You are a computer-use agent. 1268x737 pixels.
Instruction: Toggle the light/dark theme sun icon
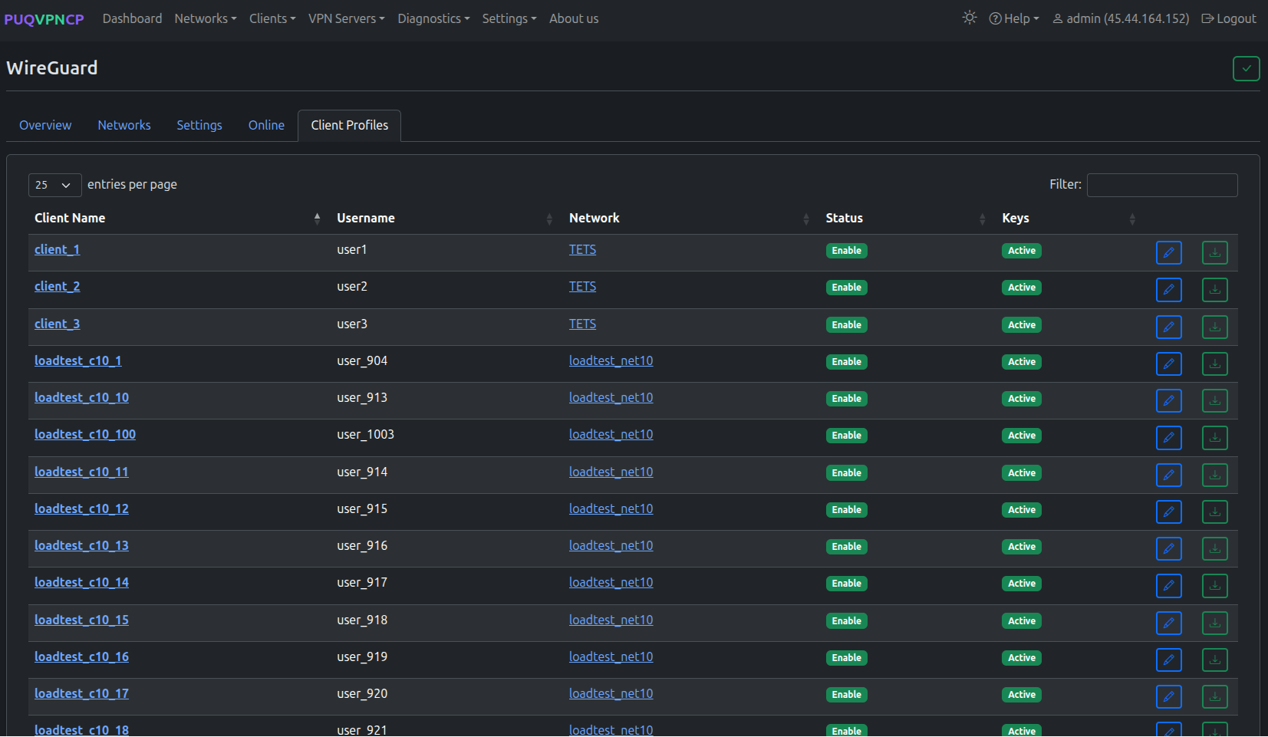[x=970, y=18]
